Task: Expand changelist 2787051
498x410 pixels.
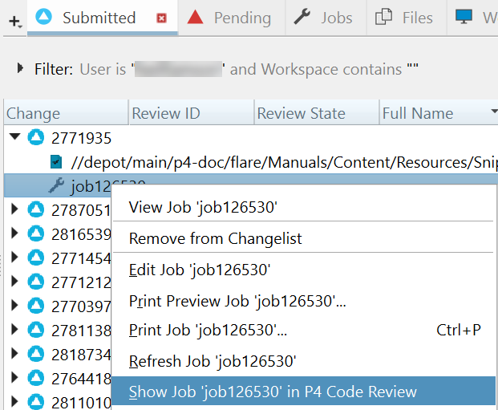Action: (14, 209)
